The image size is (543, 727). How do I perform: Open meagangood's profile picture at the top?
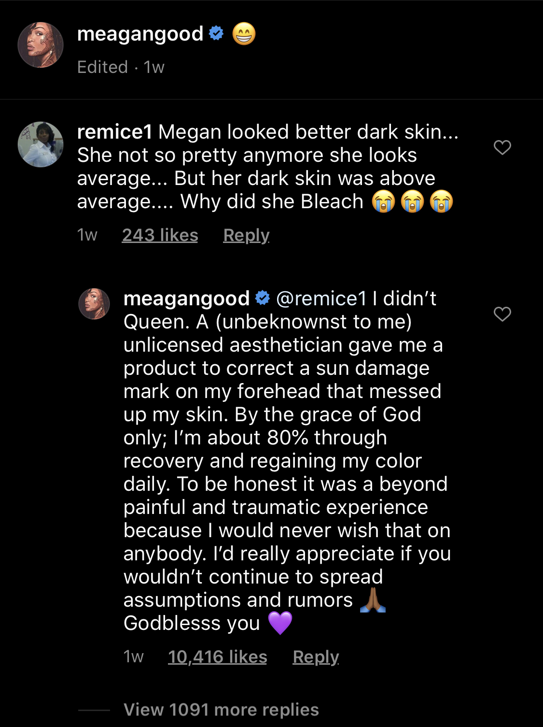click(x=41, y=44)
